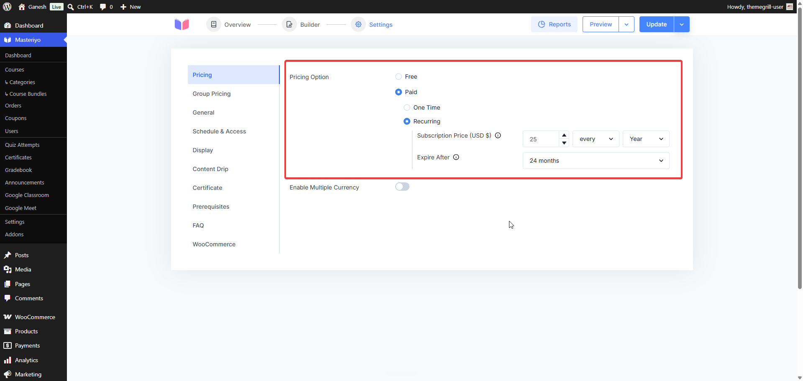Screen dimensions: 803x381
Task: Open the Prerequisites tab
Action: click(233, 207)
